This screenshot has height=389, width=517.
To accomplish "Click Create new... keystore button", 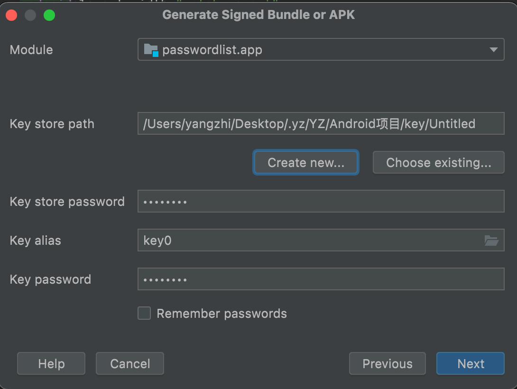I will pos(306,163).
